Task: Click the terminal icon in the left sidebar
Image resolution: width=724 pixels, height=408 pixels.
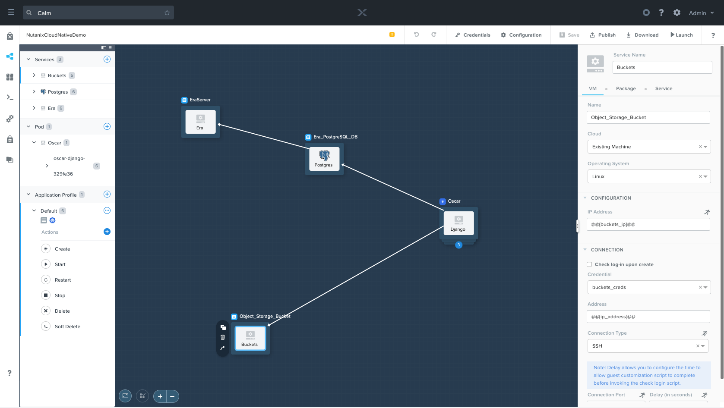Action: 9,97
